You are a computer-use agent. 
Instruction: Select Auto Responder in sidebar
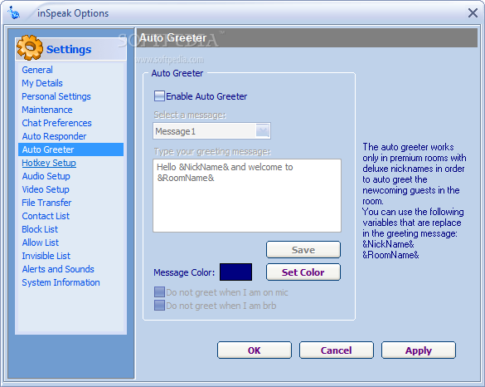[x=54, y=136]
